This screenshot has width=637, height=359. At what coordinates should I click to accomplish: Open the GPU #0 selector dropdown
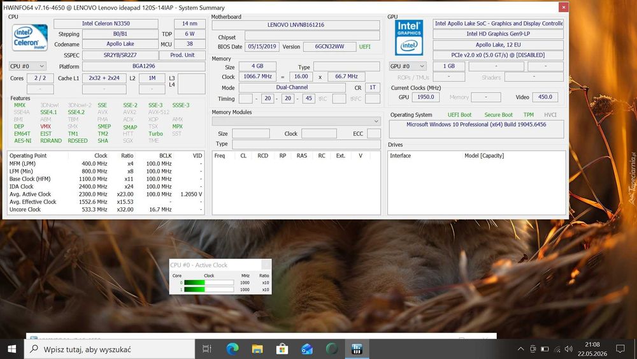click(x=408, y=66)
